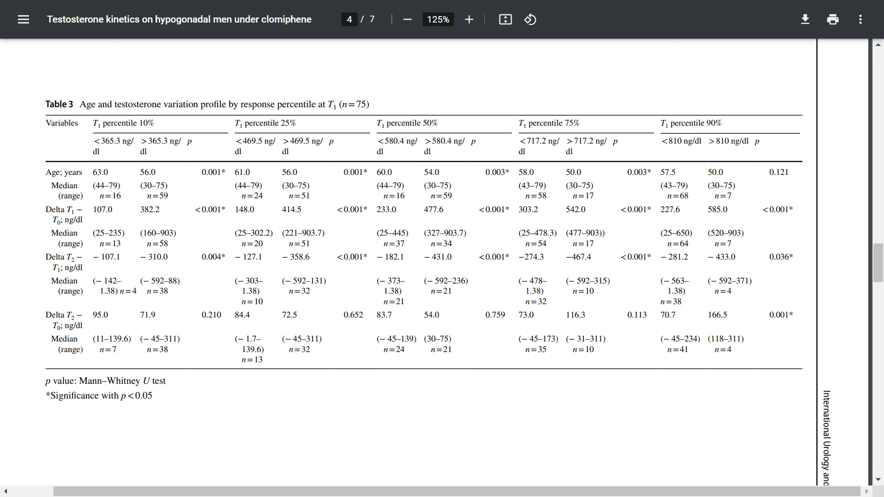This screenshot has height=497, width=884.
Task: Click the 'T1 percentile 25%' header
Action: click(265, 123)
